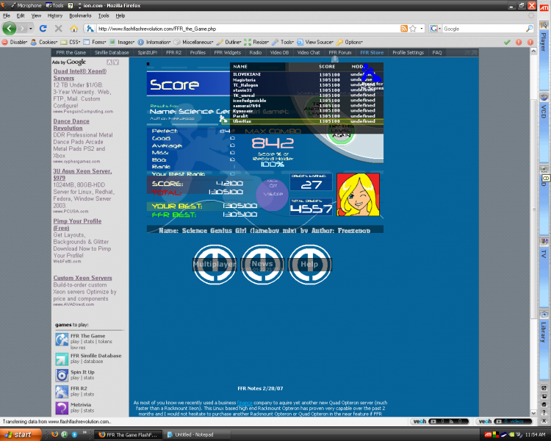This screenshot has height=441, width=551.
Task: Click the Stop loading icon
Action: coord(59,29)
